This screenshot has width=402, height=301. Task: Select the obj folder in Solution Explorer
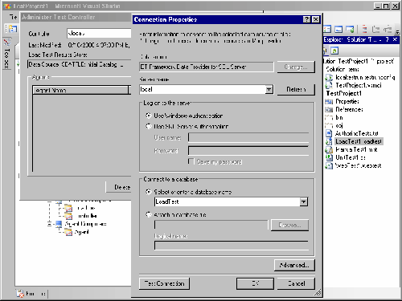pos(339,125)
